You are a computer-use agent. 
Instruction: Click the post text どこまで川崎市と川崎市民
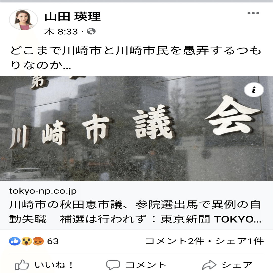[x=136, y=58]
